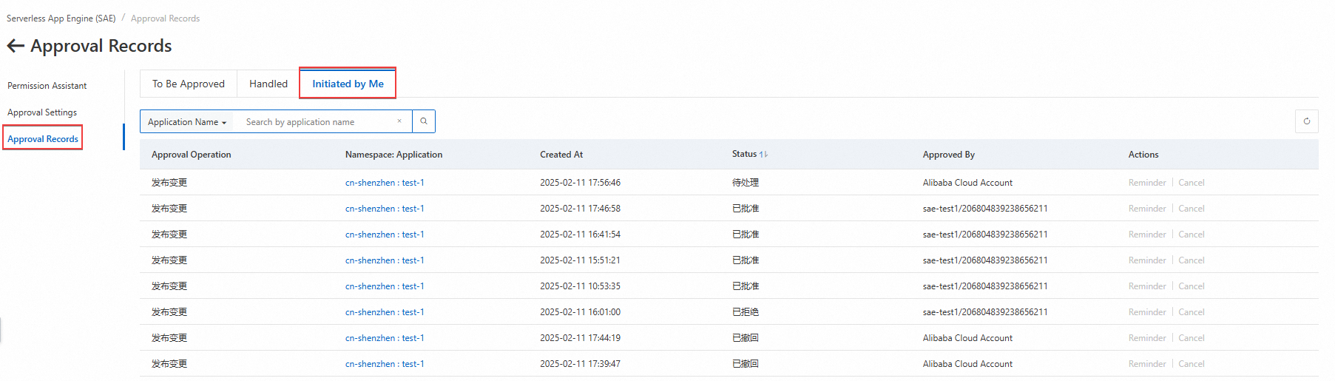This screenshot has width=1335, height=381.
Task: Open test-1 link in the 10:53:35 row
Action: click(385, 286)
